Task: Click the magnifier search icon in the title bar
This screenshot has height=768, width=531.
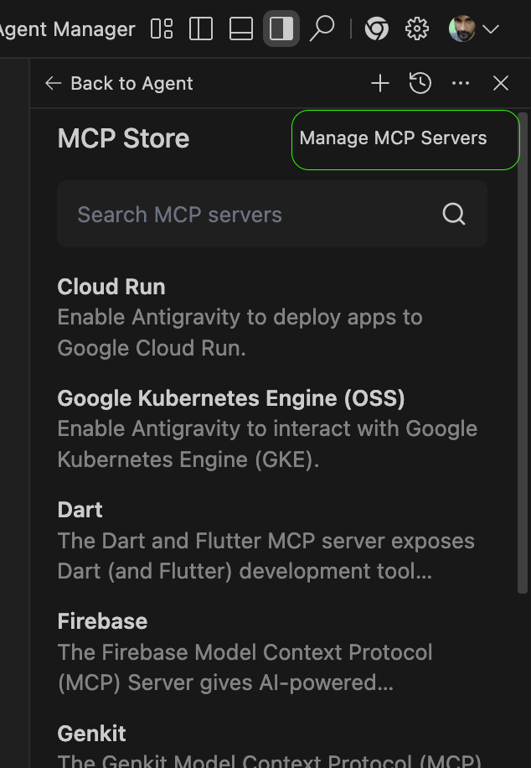Action: click(x=322, y=29)
